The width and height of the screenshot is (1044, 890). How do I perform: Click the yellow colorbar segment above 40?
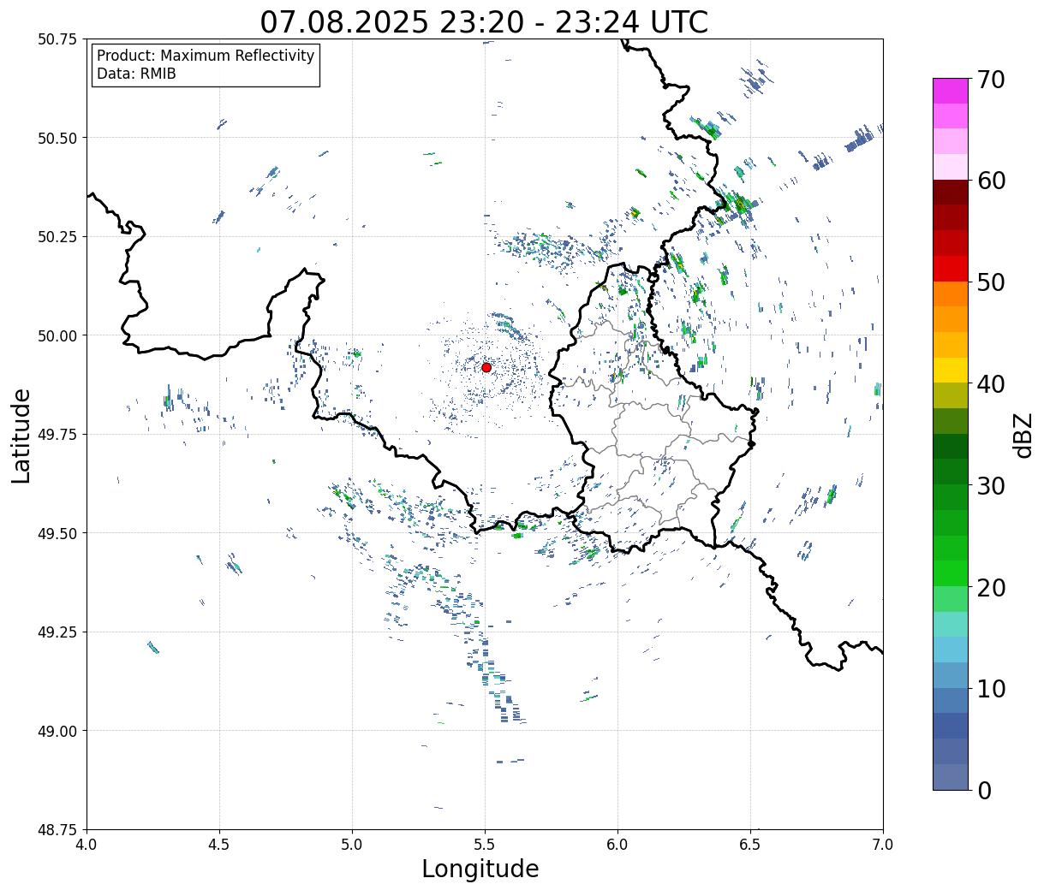pos(951,370)
